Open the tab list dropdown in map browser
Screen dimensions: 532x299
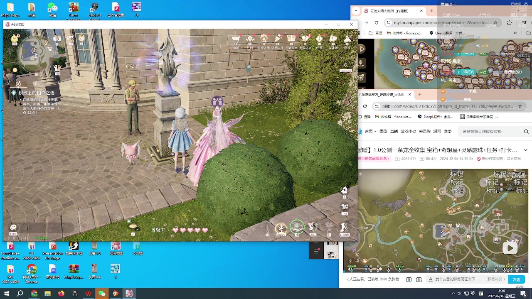point(356,11)
